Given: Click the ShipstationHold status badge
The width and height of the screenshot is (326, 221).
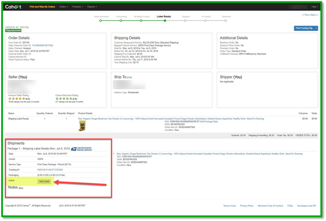Looking at the screenshot, I should 13,31.
